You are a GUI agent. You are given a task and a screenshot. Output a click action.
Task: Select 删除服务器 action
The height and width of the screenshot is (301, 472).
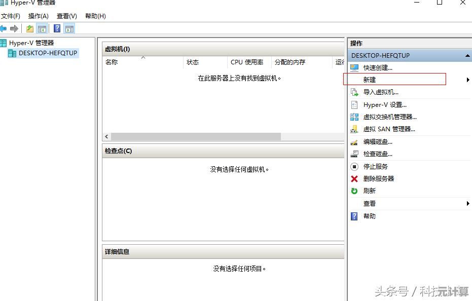coord(379,179)
